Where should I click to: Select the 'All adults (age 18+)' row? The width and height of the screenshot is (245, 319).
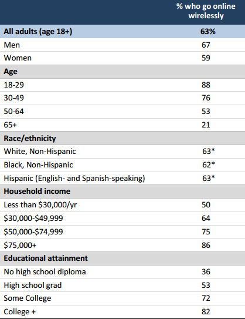pos(122,32)
